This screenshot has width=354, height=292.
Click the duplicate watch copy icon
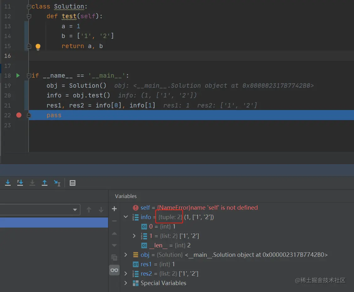click(x=114, y=257)
